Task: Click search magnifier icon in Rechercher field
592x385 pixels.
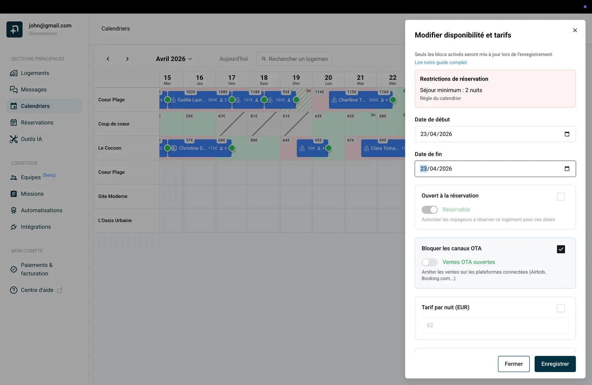Action: click(264, 59)
